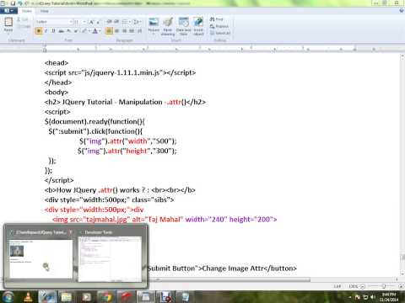Switch to the Home ribbon tab

pyautogui.click(x=27, y=11)
